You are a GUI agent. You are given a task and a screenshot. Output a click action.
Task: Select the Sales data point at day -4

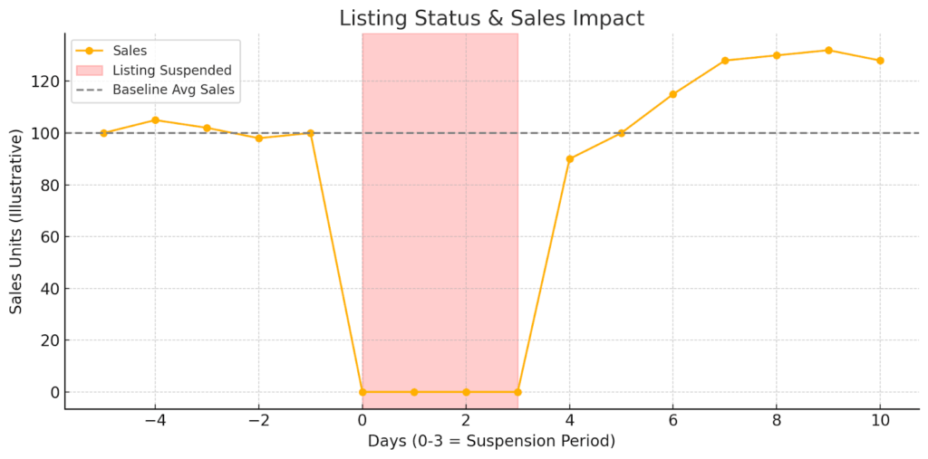coord(155,120)
